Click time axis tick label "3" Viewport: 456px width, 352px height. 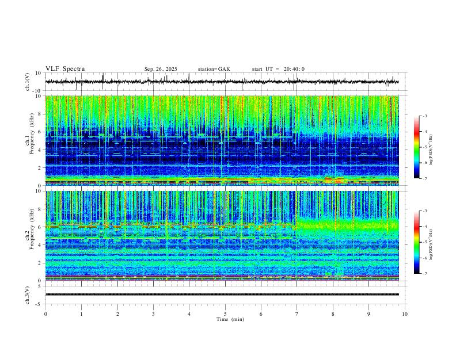(153, 314)
